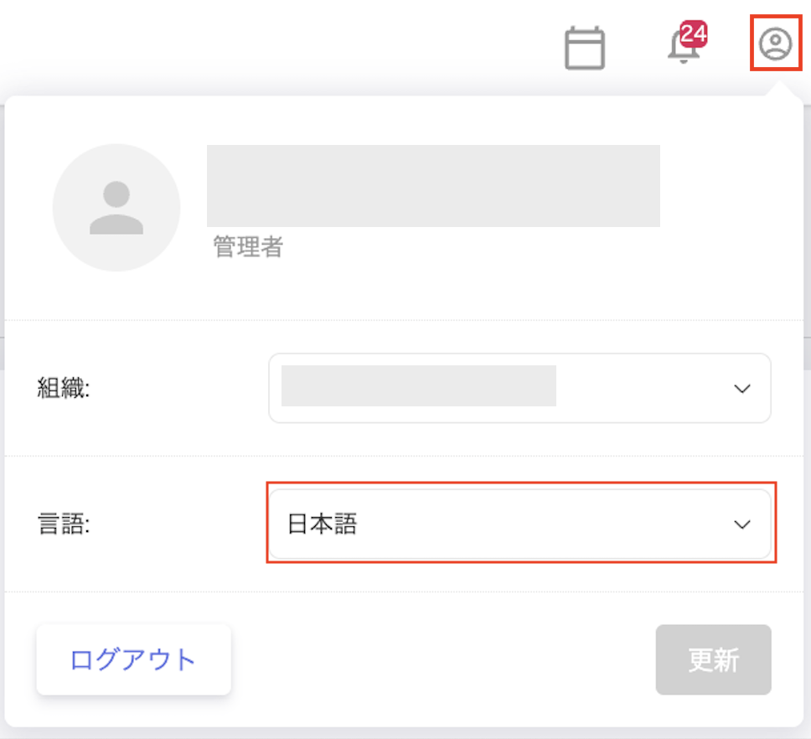
Task: Click the chevron arrow in 組織 dropdown
Action: pyautogui.click(x=741, y=389)
